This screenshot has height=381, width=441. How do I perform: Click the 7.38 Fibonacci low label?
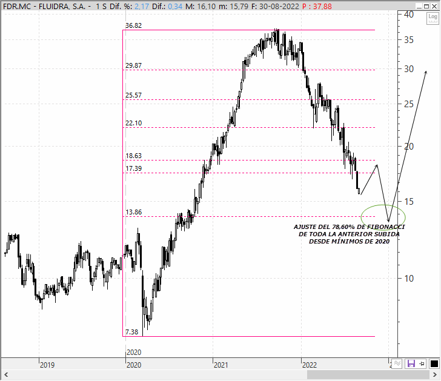point(132,332)
